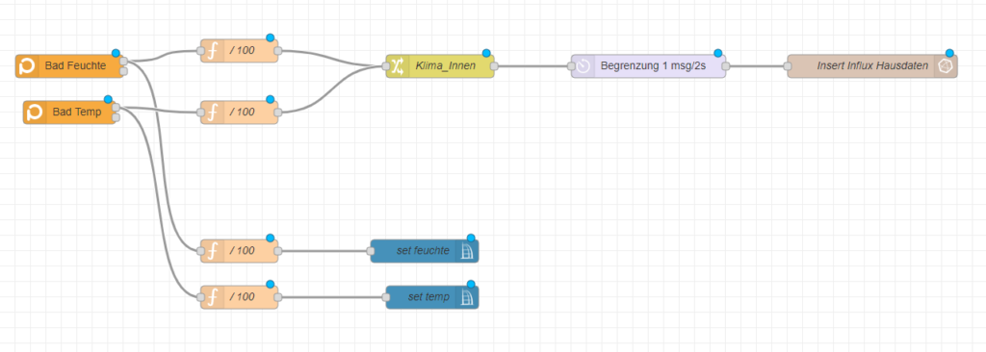Click the bridge icon on set temp node
This screenshot has width=986, height=352.
467,297
